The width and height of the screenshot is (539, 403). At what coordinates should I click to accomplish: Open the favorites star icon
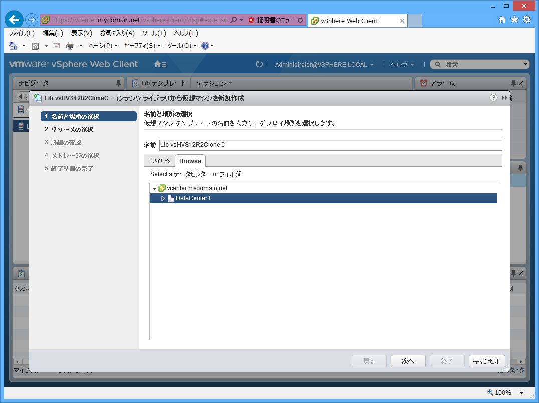[x=514, y=19]
